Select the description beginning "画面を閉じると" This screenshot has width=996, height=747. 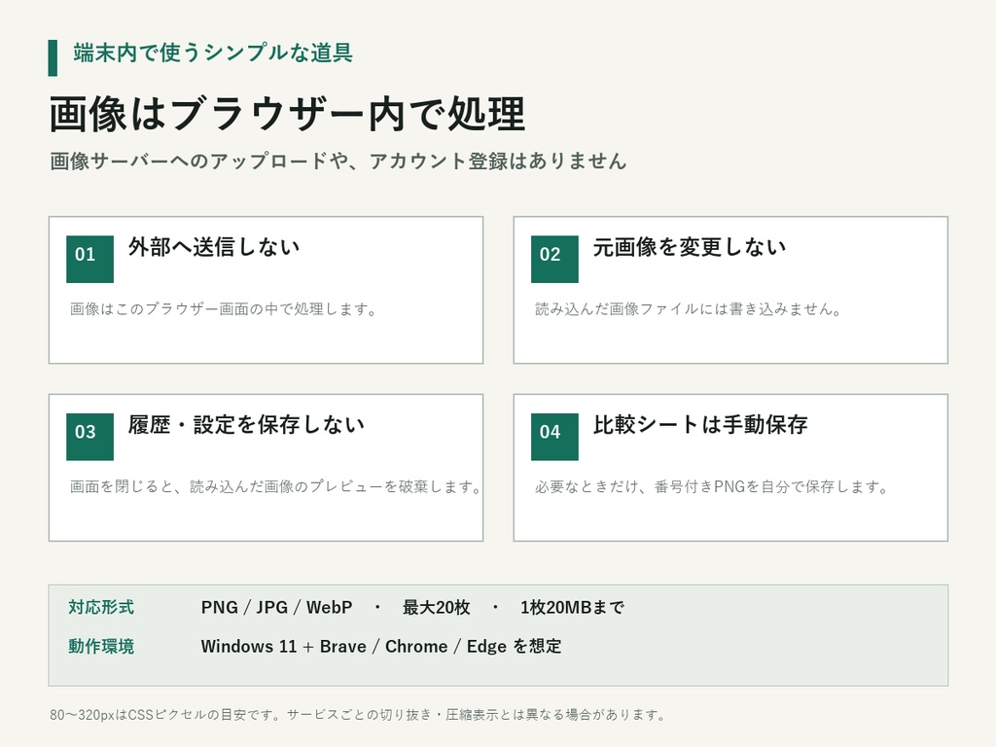[275, 487]
